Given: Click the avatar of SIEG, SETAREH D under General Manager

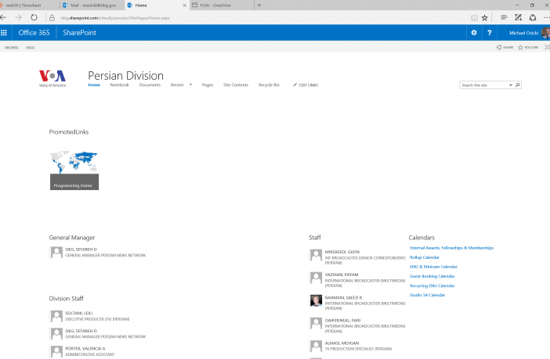Looking at the screenshot, I should pyautogui.click(x=56, y=252).
